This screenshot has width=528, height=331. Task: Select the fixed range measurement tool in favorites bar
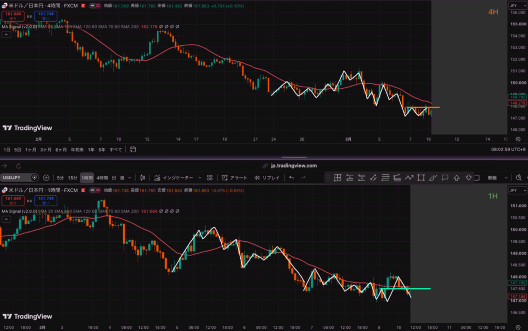[x=337, y=177]
